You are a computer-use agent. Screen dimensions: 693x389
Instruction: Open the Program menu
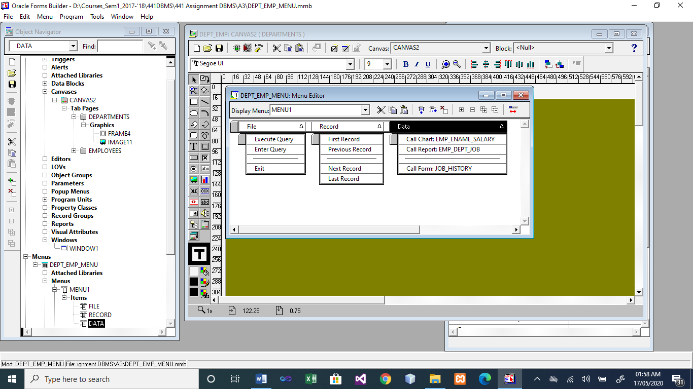point(72,17)
